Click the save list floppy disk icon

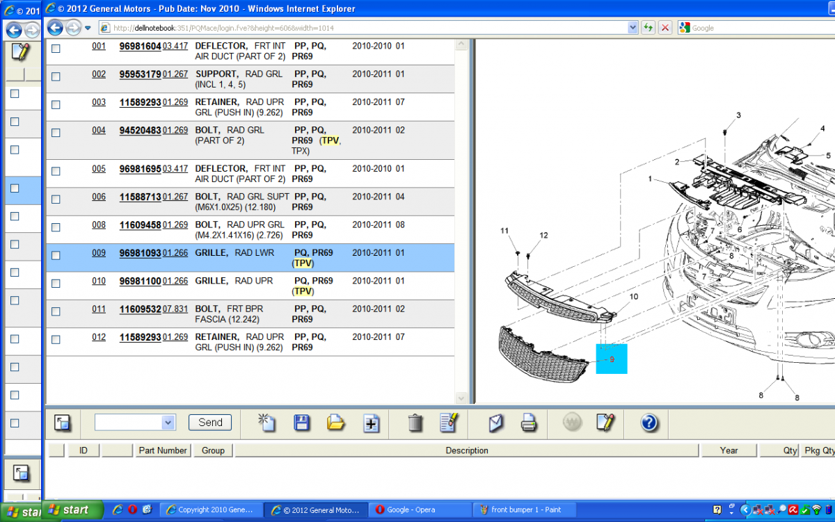point(302,423)
